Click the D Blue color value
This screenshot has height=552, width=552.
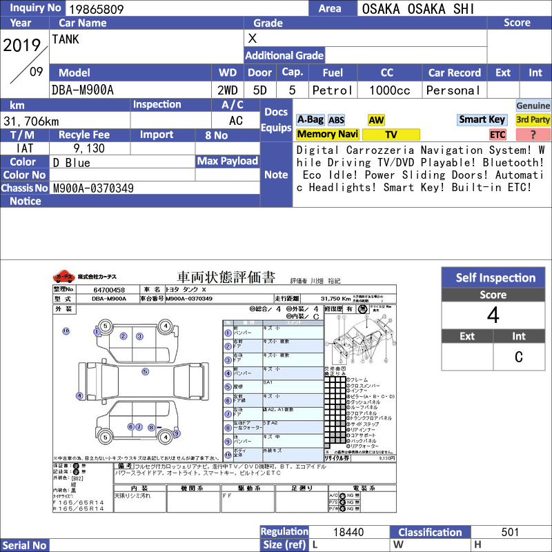pos(72,163)
